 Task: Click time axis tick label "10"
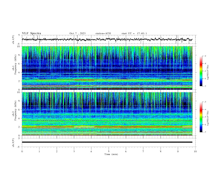coord(195,151)
